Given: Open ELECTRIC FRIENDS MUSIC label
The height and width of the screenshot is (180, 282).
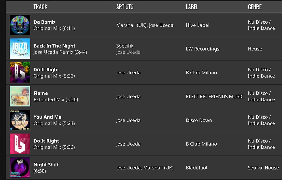Looking at the screenshot, I should pos(215,97).
